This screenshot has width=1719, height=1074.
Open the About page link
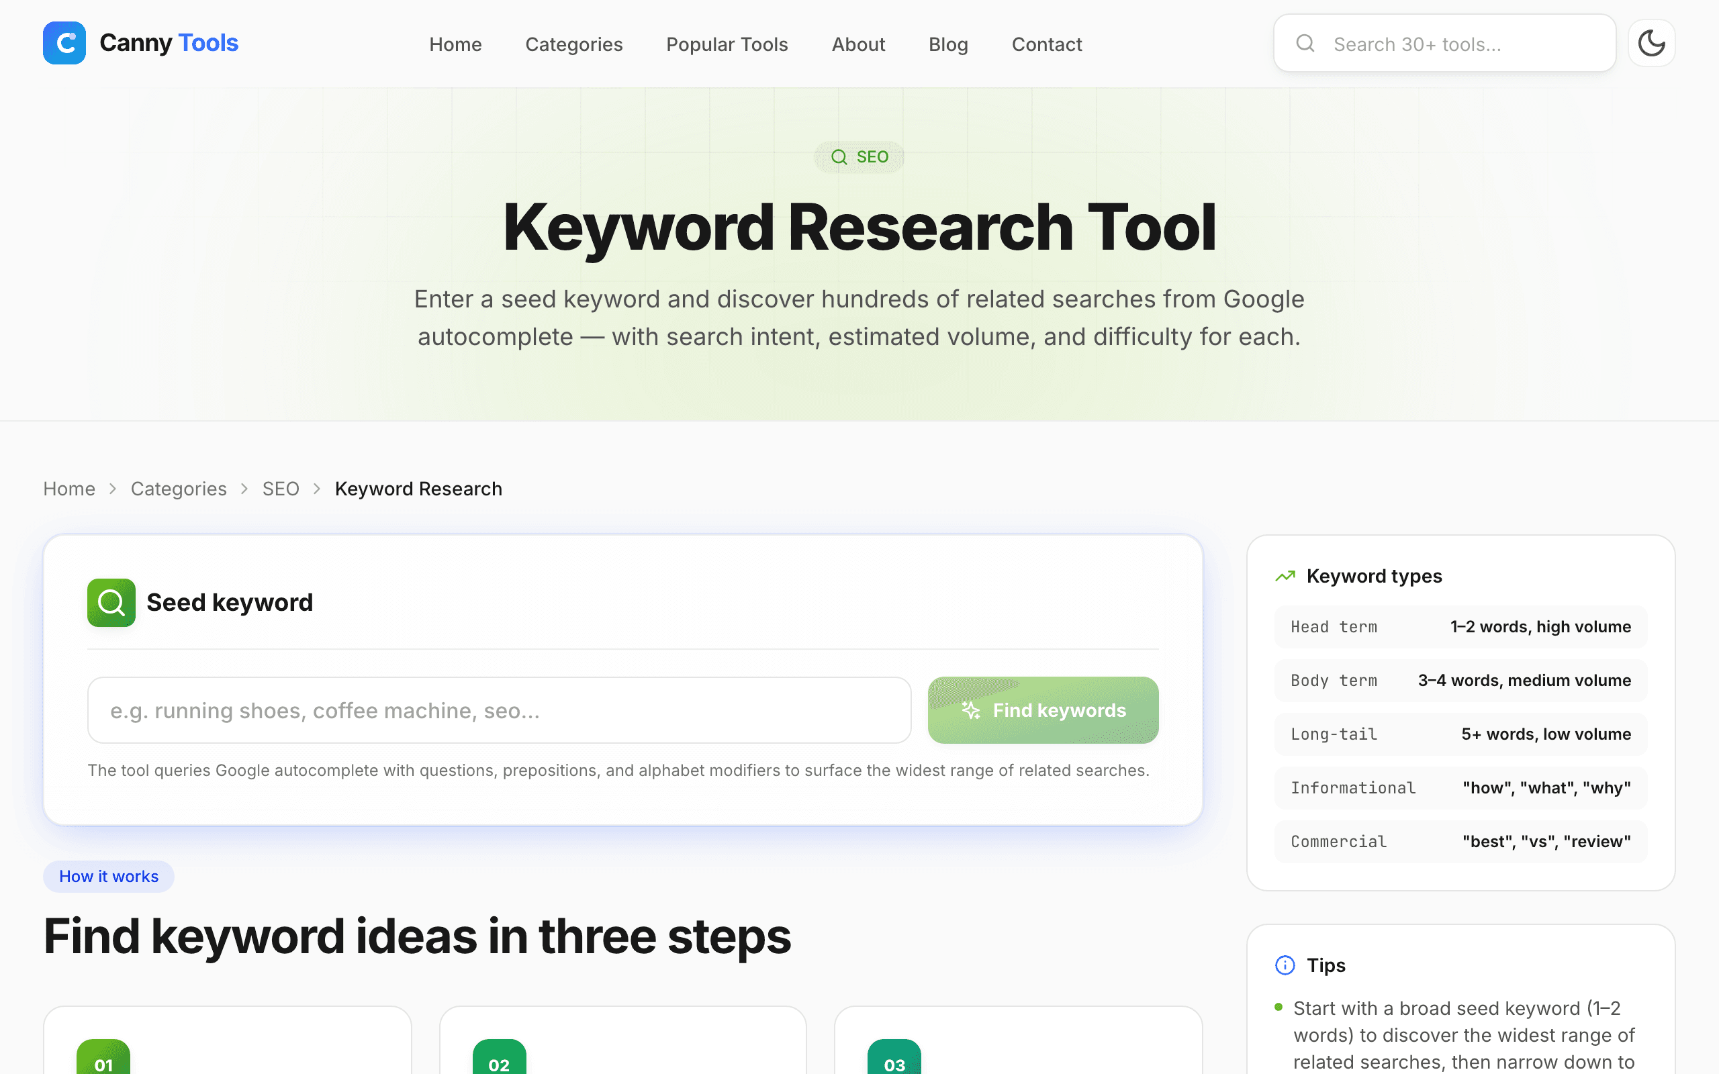point(858,44)
